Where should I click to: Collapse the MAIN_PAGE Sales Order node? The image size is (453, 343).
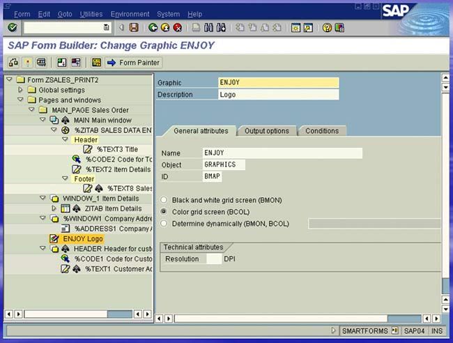click(31, 109)
